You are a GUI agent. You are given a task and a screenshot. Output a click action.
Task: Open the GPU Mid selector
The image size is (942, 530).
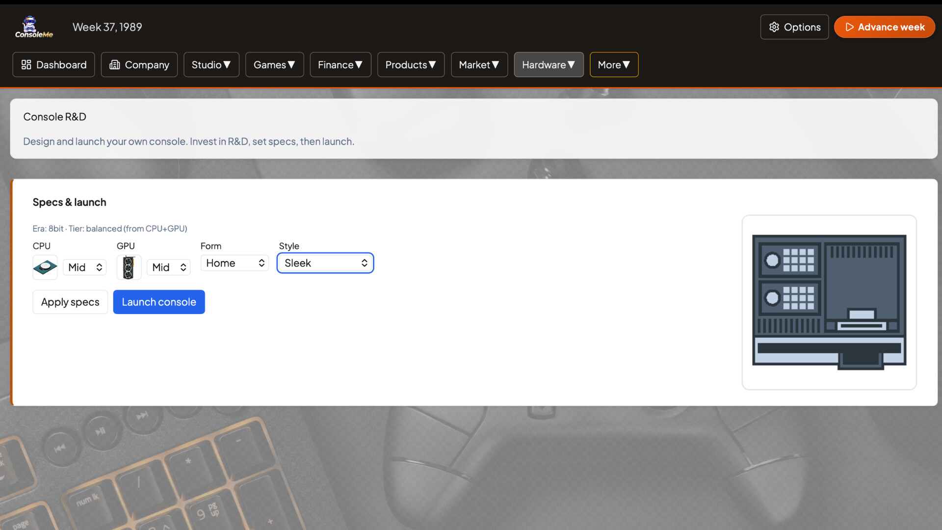pos(168,267)
